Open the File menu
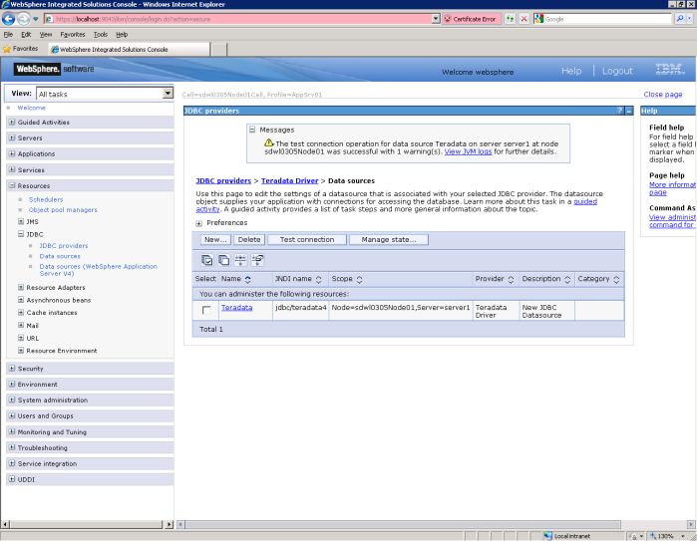The height and width of the screenshot is (541, 697). click(x=8, y=34)
